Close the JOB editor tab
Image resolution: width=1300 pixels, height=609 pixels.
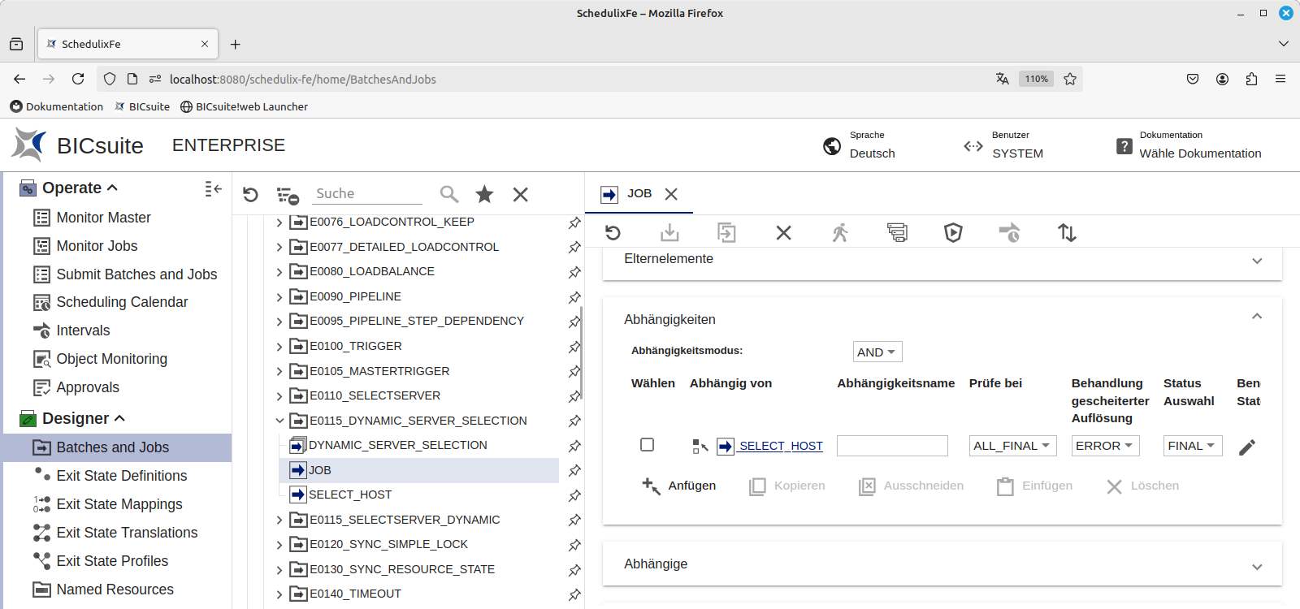click(x=671, y=194)
